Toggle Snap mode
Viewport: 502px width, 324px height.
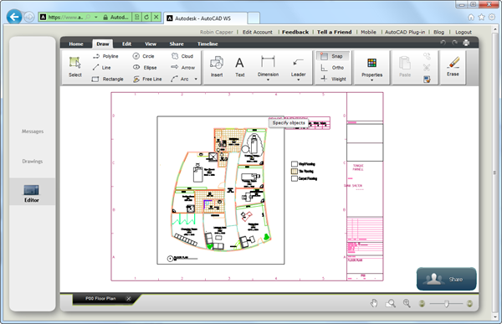[x=333, y=56]
